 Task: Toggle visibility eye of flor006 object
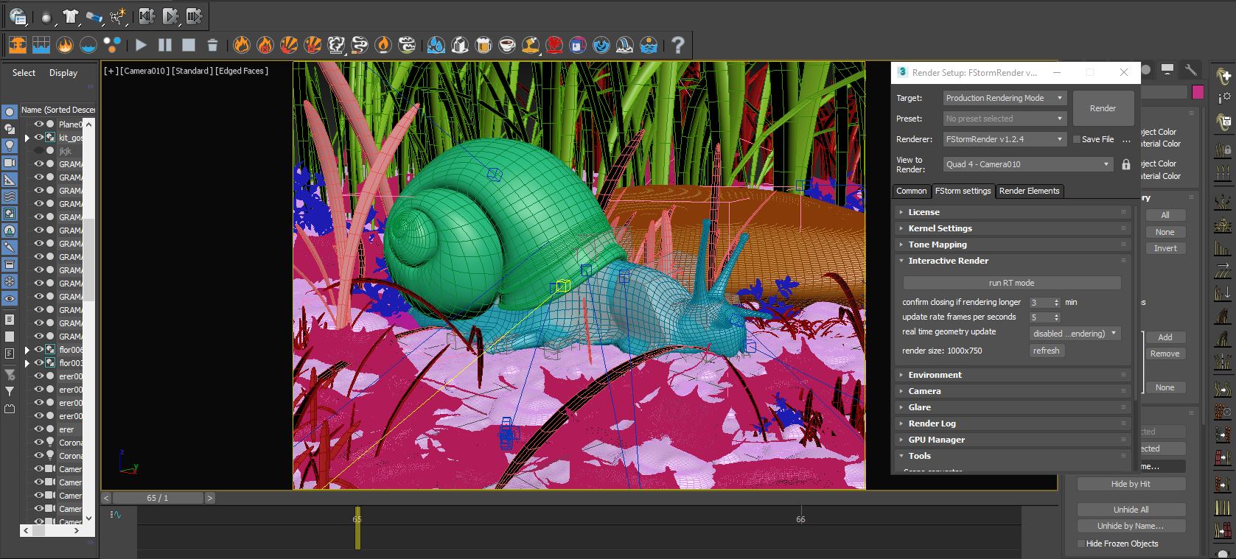pos(39,350)
